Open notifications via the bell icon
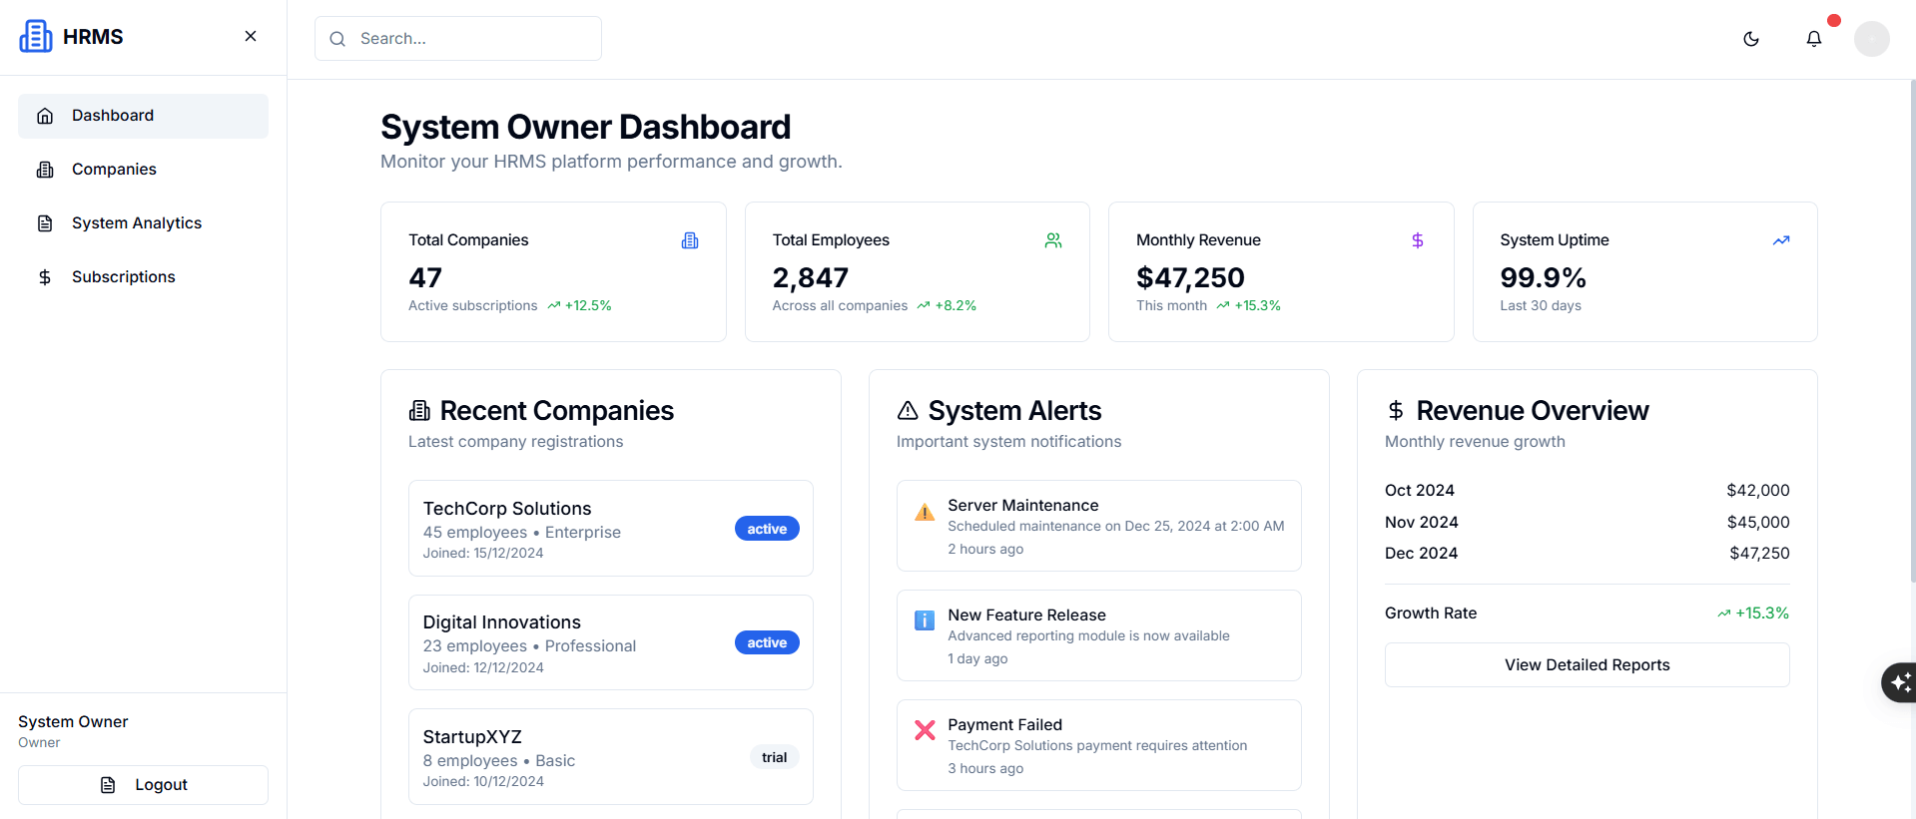 [1813, 39]
